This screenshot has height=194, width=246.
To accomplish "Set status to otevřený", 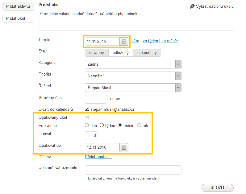I will tap(97, 53).
